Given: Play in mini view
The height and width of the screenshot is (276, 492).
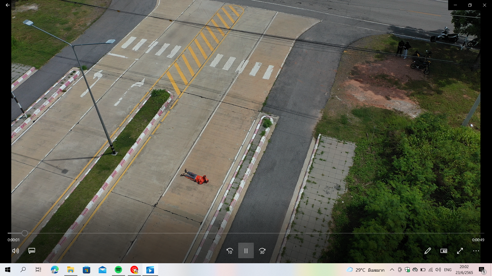Looking at the screenshot, I should tap(444, 251).
